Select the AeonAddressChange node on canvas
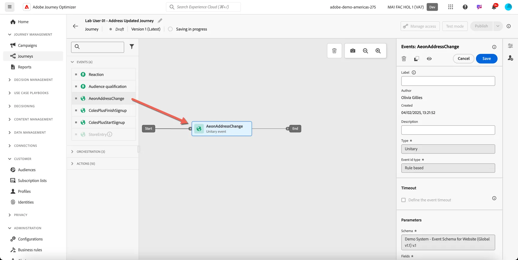Viewport: 518px width, 260px height. (222, 129)
